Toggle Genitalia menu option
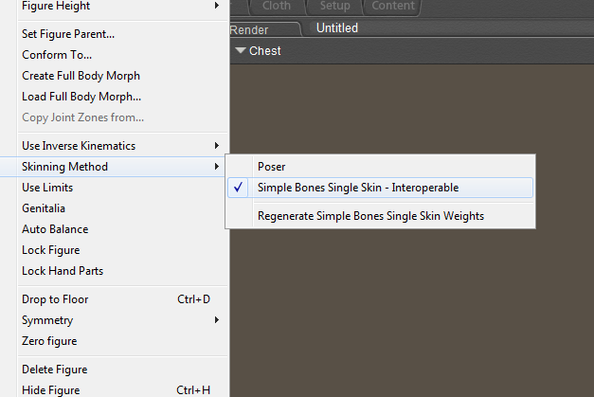The width and height of the screenshot is (594, 397). pos(44,208)
